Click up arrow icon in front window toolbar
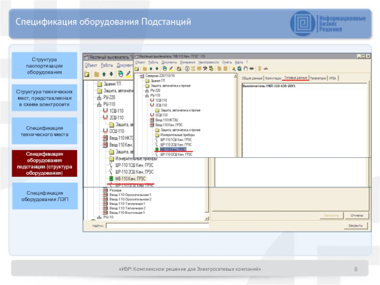380x285 pixels. [151, 69]
